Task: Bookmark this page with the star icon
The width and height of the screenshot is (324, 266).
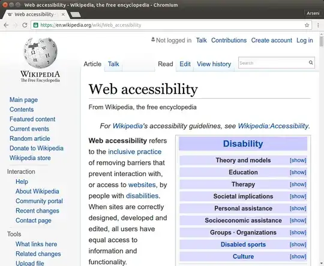Action: [x=307, y=25]
